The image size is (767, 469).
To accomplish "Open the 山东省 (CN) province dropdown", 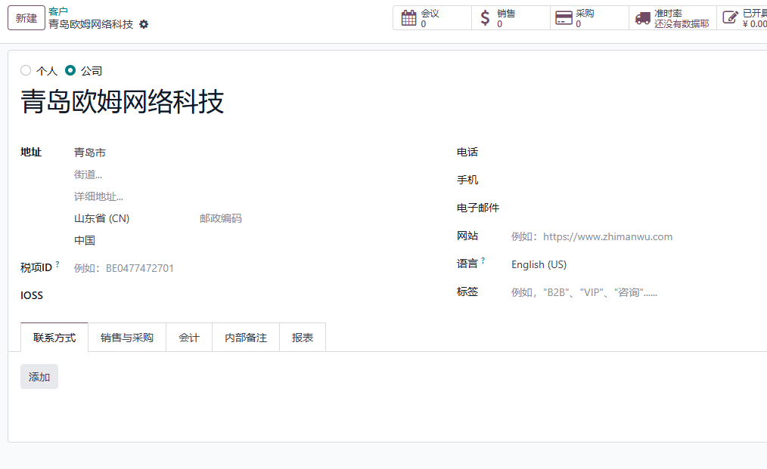I will (x=131, y=218).
